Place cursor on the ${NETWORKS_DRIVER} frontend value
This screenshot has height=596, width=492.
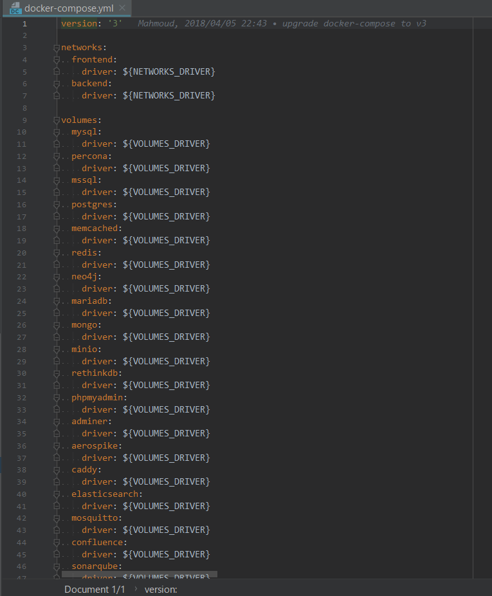[169, 71]
